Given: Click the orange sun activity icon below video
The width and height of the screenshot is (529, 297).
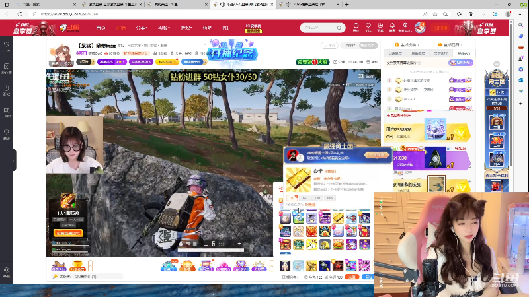Looking at the screenshot, I should 187,266.
